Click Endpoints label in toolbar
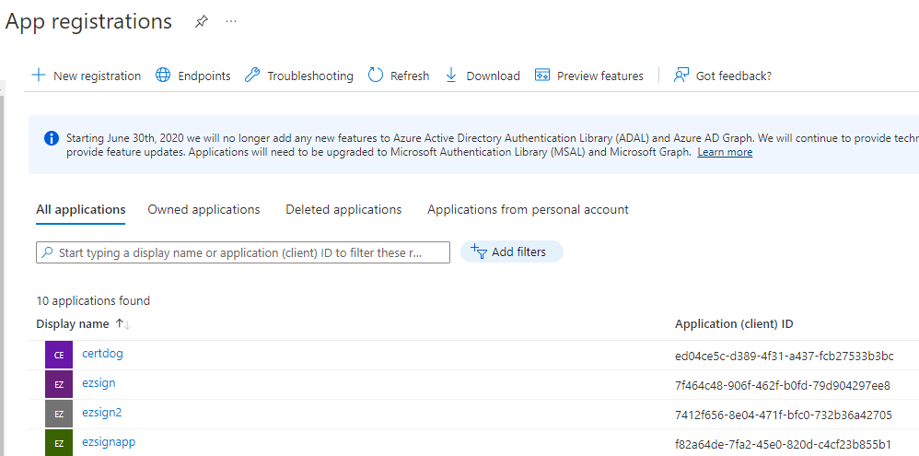This screenshot has width=919, height=456. [204, 76]
